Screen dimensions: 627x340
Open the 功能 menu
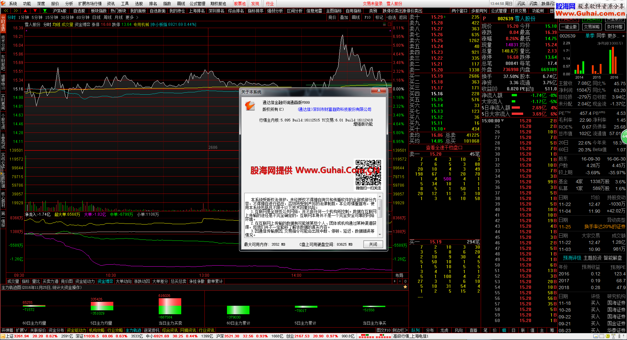coord(27,4)
